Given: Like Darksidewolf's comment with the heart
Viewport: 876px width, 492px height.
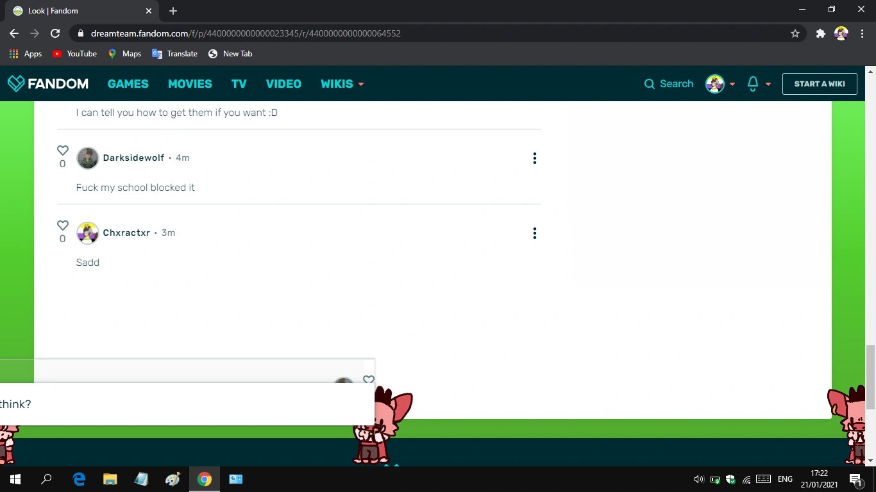Looking at the screenshot, I should (62, 150).
